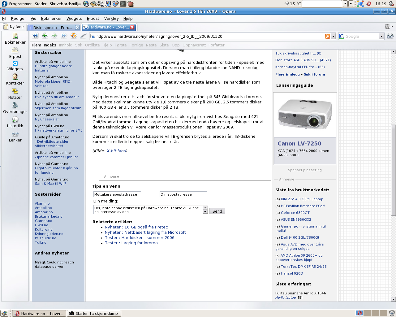
Task: Launch the web browser globe icon in top panel
Action: 86,4
